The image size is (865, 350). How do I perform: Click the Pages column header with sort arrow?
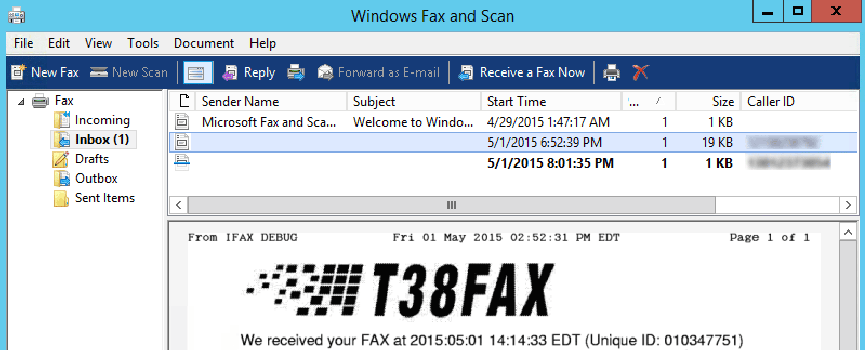[649, 101]
